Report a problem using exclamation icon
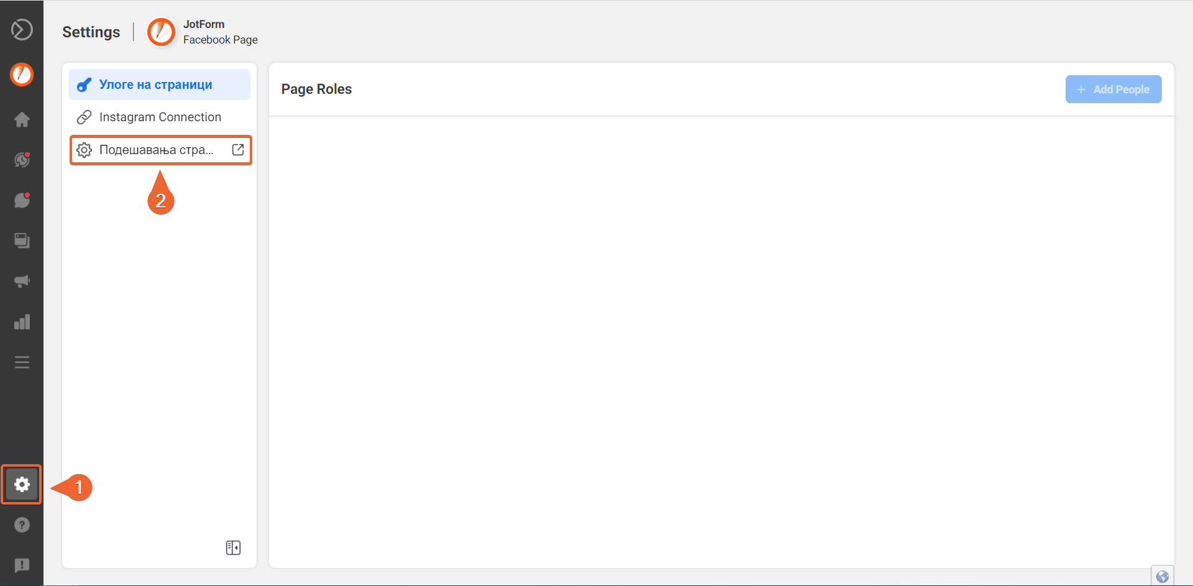Image resolution: width=1193 pixels, height=586 pixels. point(22,565)
